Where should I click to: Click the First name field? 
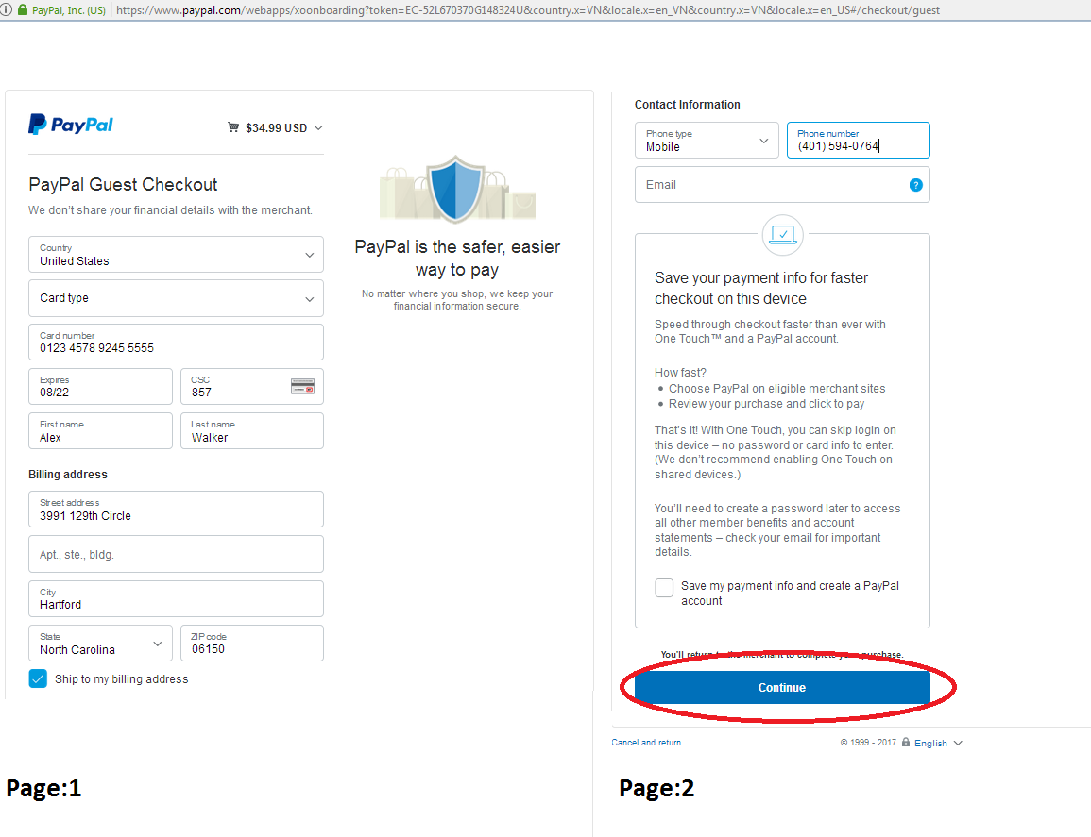click(x=100, y=431)
